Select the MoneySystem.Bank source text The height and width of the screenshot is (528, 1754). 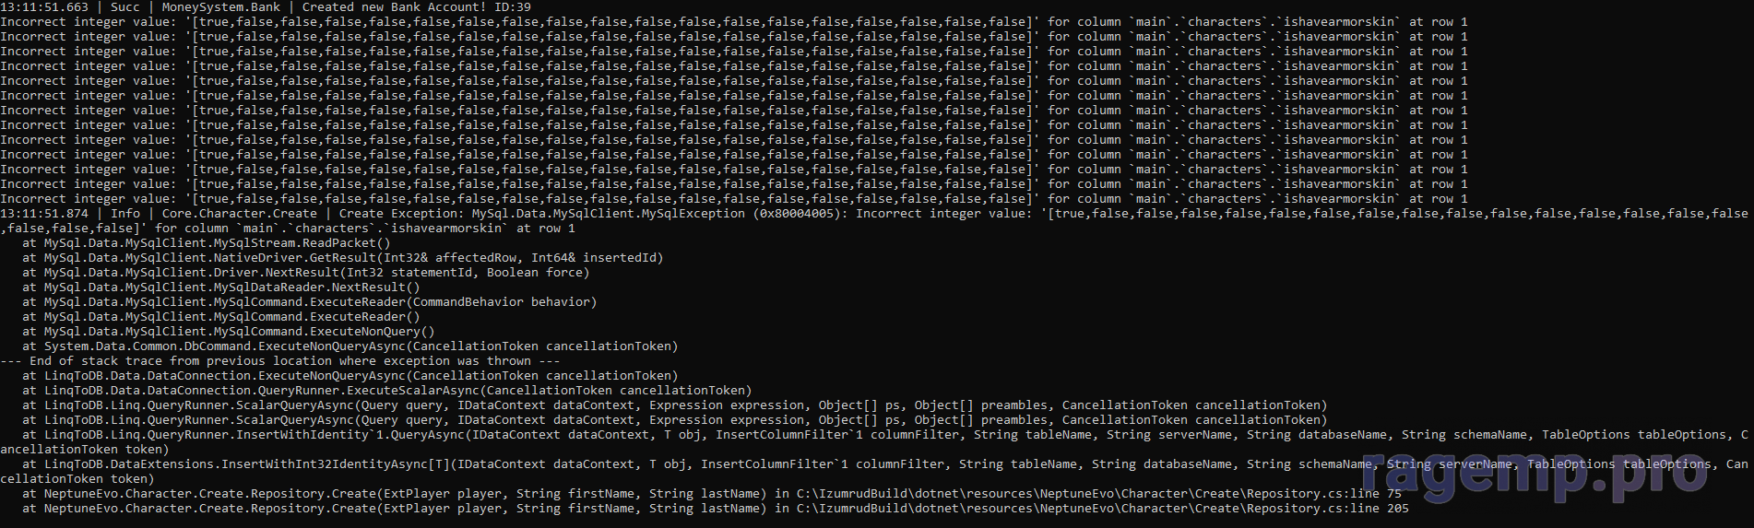click(x=220, y=7)
